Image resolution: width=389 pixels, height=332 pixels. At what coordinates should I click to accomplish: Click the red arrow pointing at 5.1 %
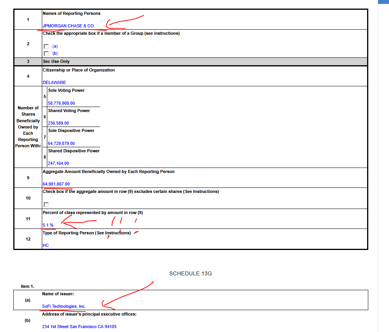[x=78, y=223]
